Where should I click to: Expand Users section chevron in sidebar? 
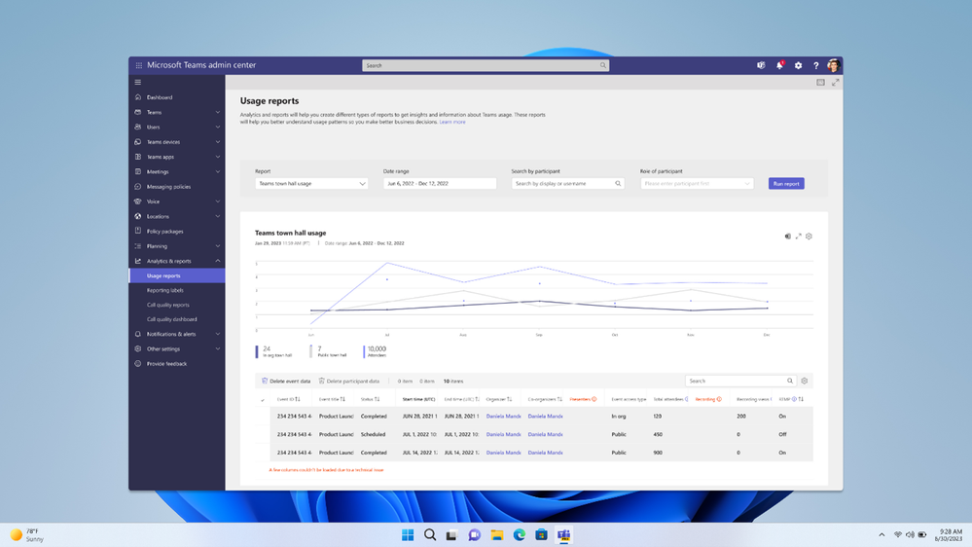pos(218,128)
